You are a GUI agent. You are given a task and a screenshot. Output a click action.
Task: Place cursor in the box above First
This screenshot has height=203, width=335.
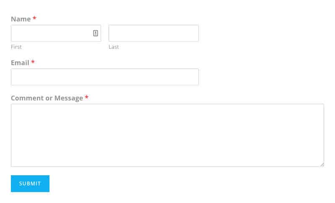point(56,33)
